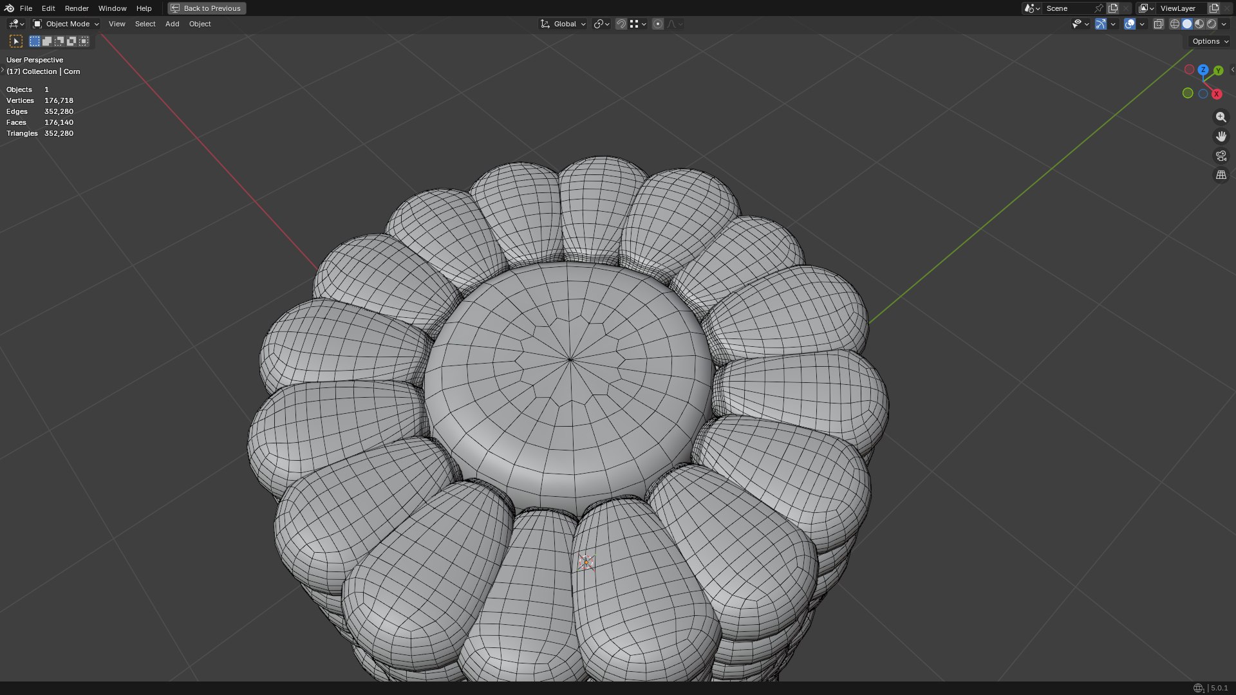This screenshot has height=695, width=1236.
Task: Snap view to negative Y axis circle
Action: 1188,93
